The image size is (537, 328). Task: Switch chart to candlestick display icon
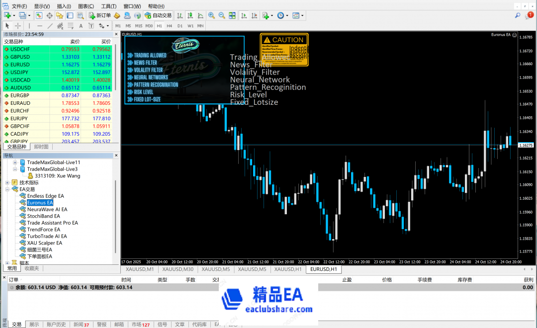tap(189, 15)
